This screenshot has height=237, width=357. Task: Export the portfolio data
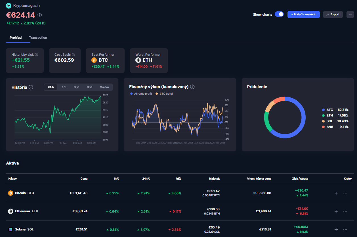point(333,14)
